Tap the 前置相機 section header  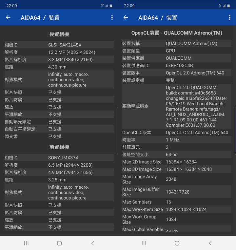tap(59, 147)
